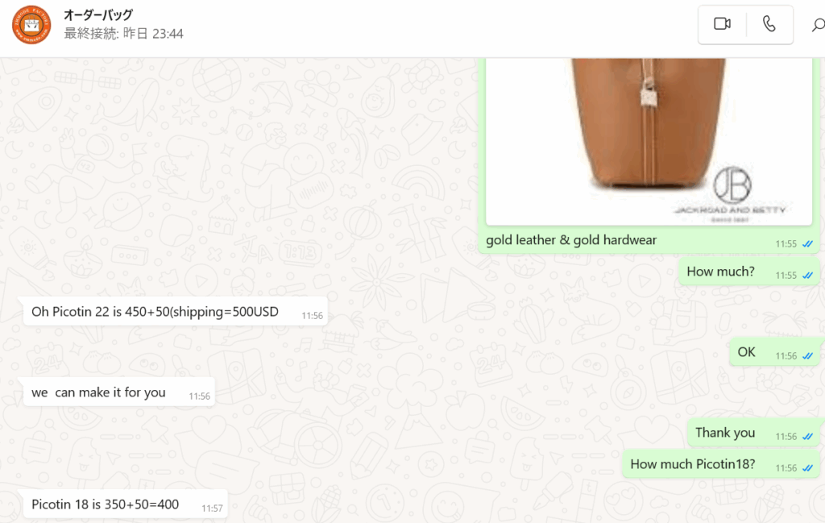Open search in chat via magnifier icon

pos(818,25)
